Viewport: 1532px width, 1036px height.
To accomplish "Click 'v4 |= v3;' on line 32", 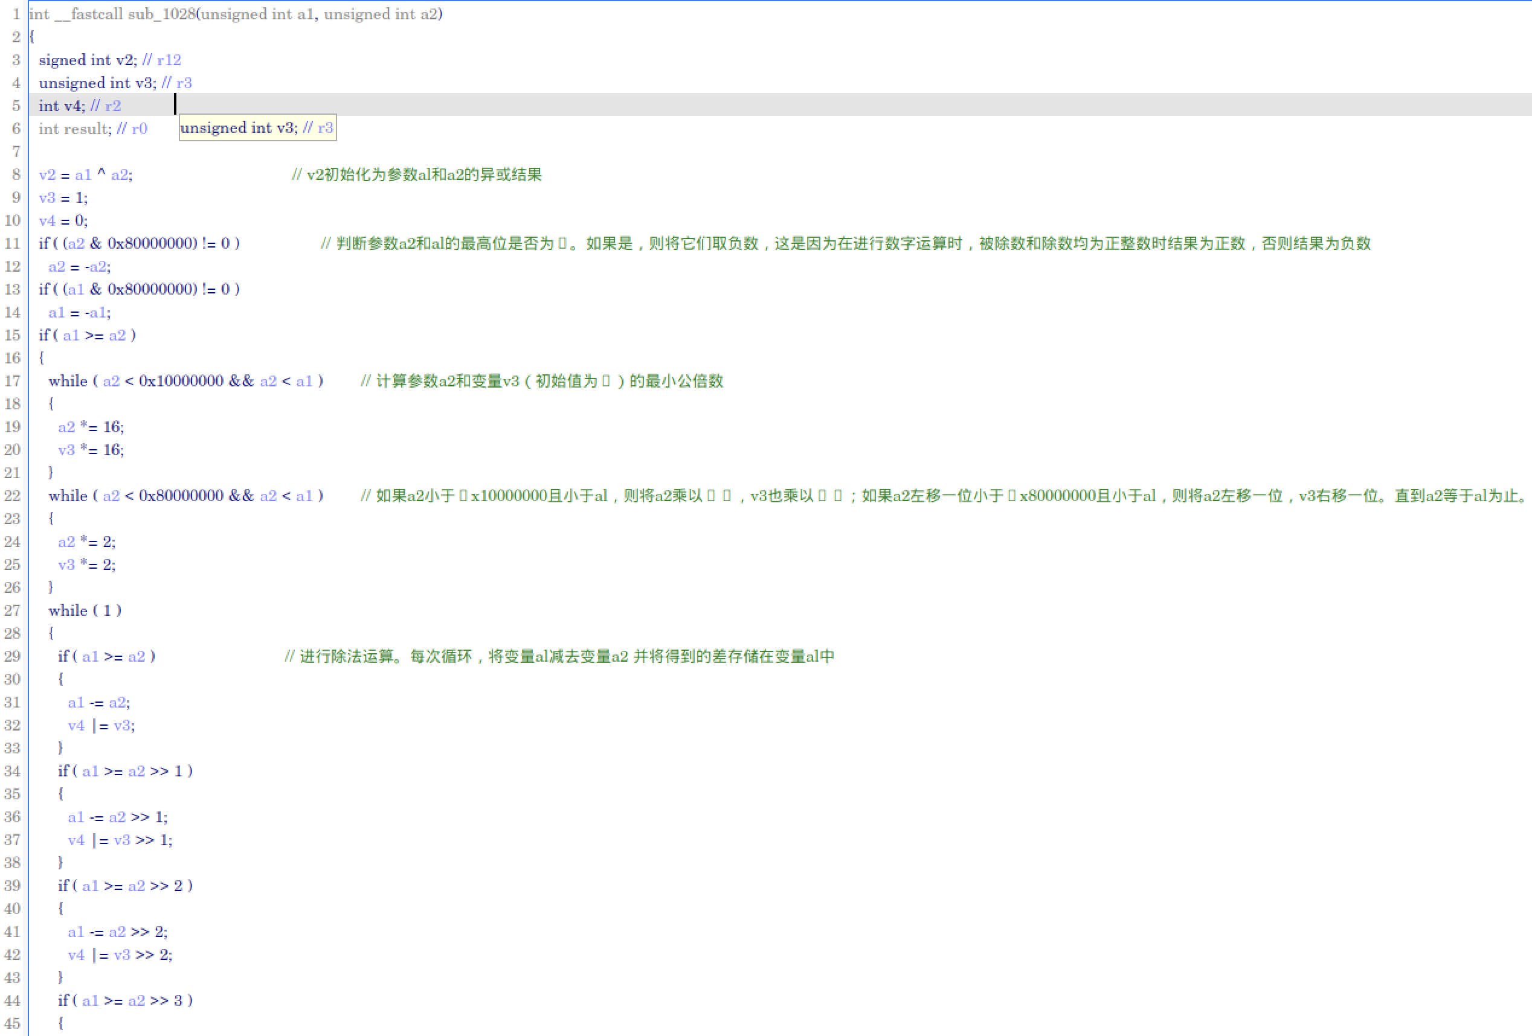I will coord(101,726).
